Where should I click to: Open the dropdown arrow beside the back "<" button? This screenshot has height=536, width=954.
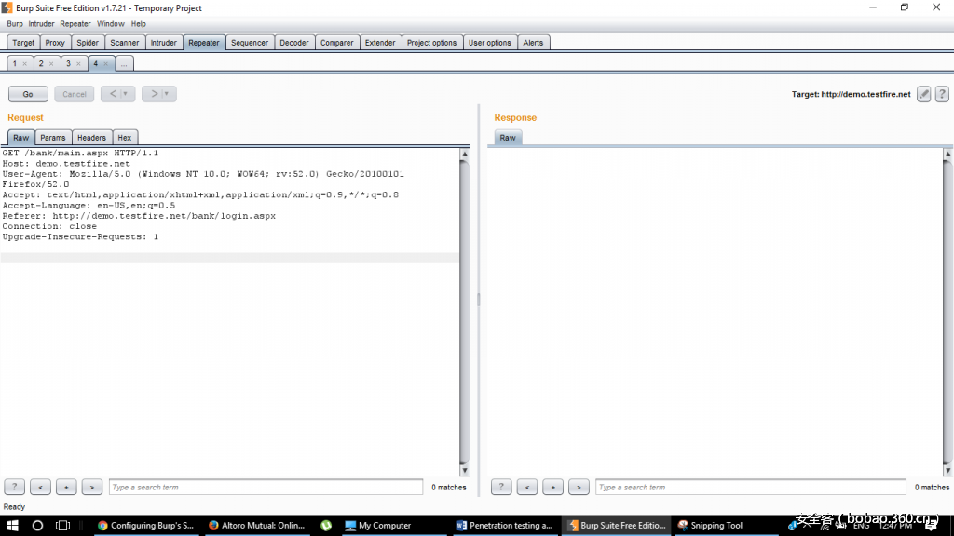tap(126, 93)
